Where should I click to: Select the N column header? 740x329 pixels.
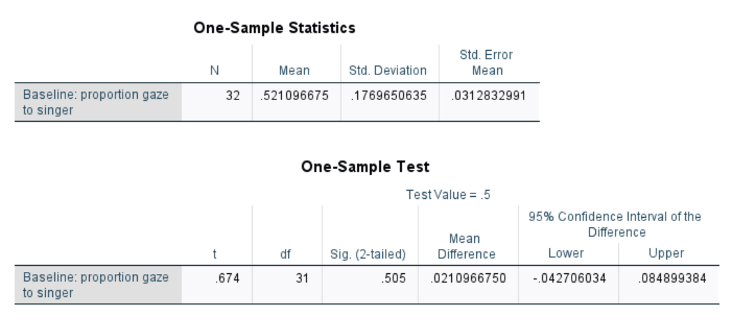click(214, 71)
